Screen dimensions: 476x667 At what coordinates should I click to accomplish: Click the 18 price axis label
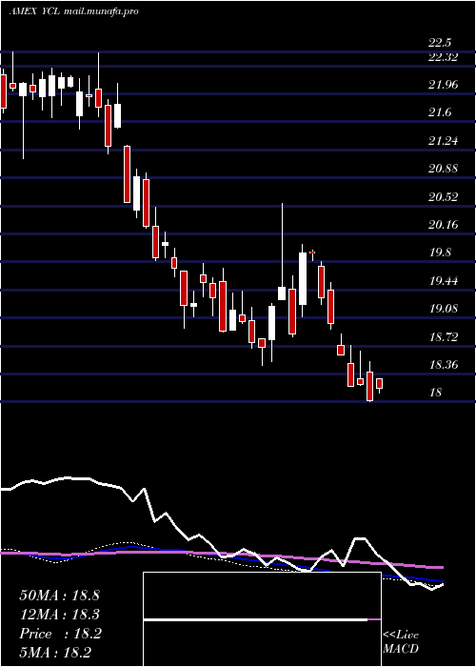436,393
